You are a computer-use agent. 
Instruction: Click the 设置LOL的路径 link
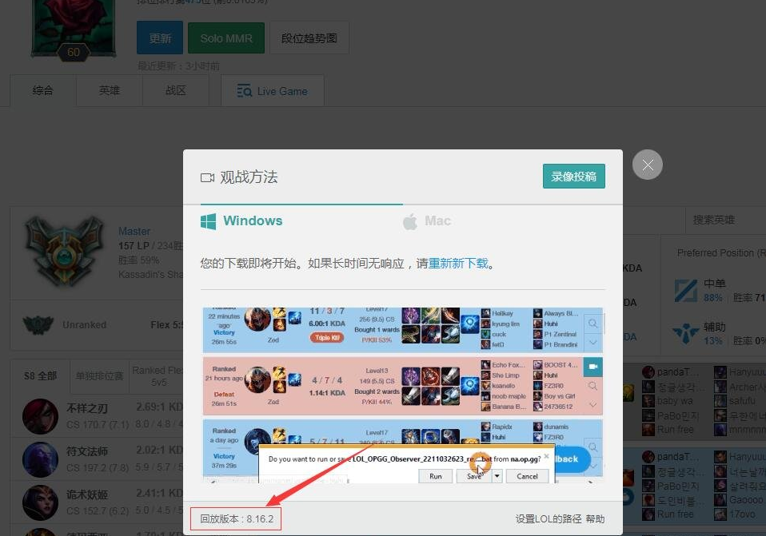[549, 519]
